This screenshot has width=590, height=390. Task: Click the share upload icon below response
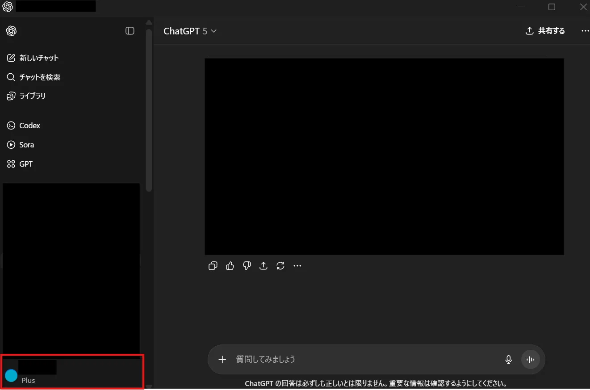(x=264, y=266)
